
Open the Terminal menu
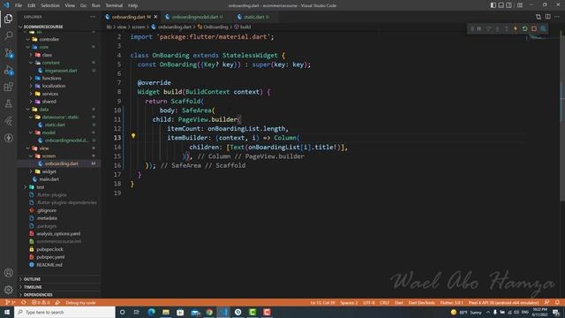pyautogui.click(x=114, y=5)
